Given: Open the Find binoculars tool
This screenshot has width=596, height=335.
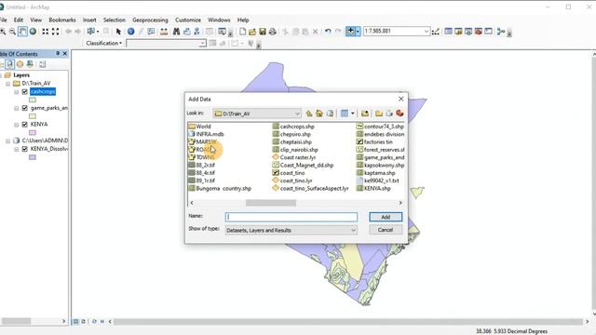Looking at the screenshot, I should coord(176,32).
